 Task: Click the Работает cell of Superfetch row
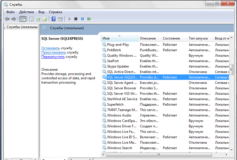(x=170, y=104)
